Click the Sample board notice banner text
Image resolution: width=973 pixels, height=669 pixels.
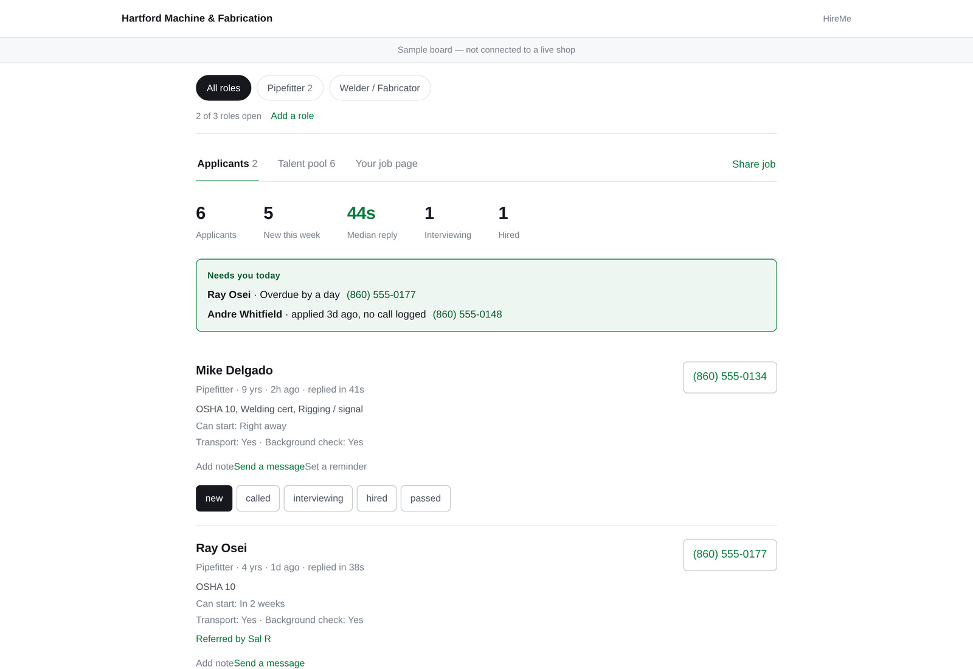click(x=486, y=50)
